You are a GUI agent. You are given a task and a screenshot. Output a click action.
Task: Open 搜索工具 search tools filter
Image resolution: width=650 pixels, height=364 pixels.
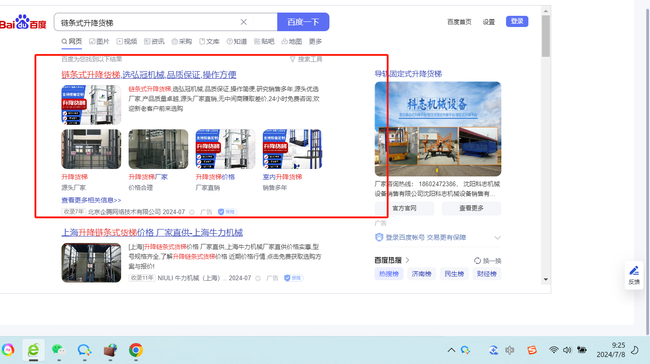coord(306,59)
